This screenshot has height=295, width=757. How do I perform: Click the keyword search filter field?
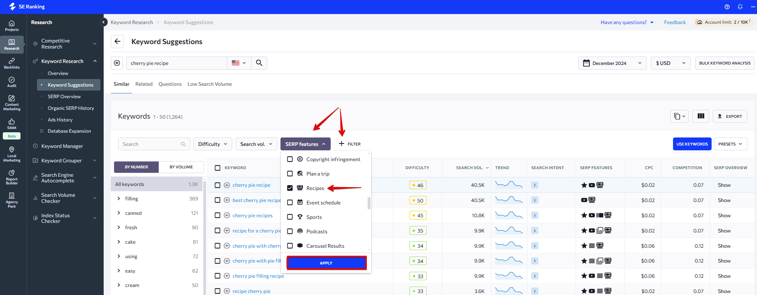[154, 144]
